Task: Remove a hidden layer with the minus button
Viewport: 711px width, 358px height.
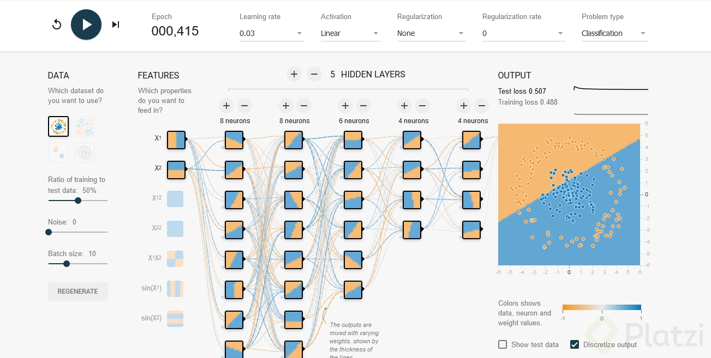Action: tap(314, 74)
